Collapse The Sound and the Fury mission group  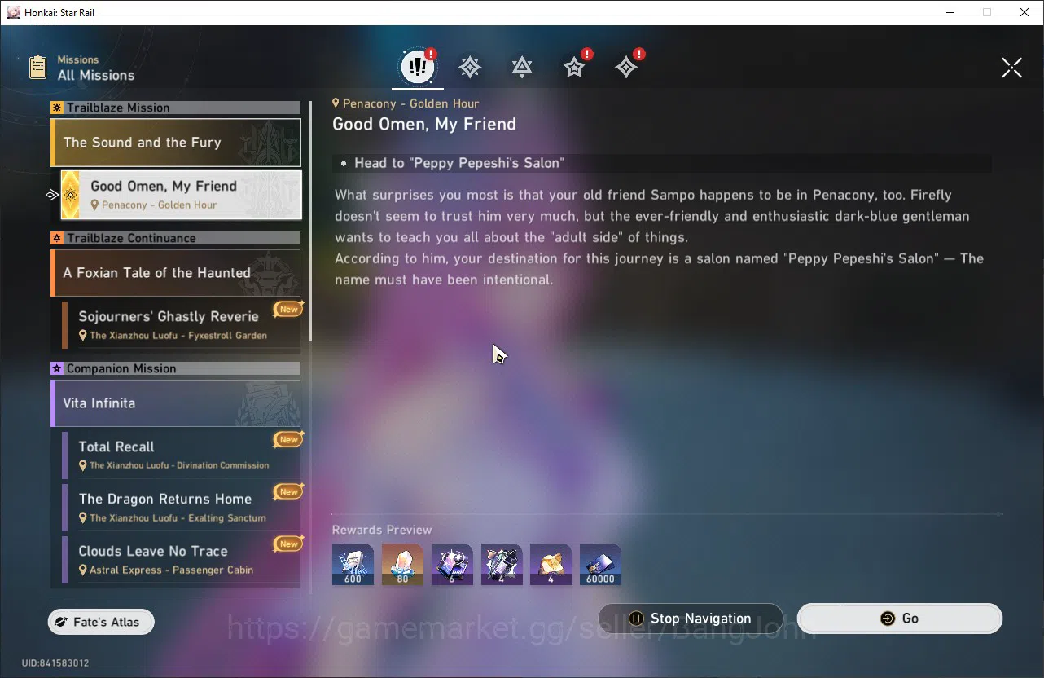tap(175, 143)
